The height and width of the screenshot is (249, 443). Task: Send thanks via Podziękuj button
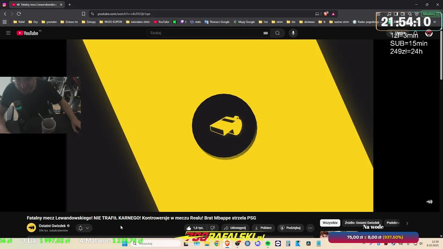pos(290,228)
